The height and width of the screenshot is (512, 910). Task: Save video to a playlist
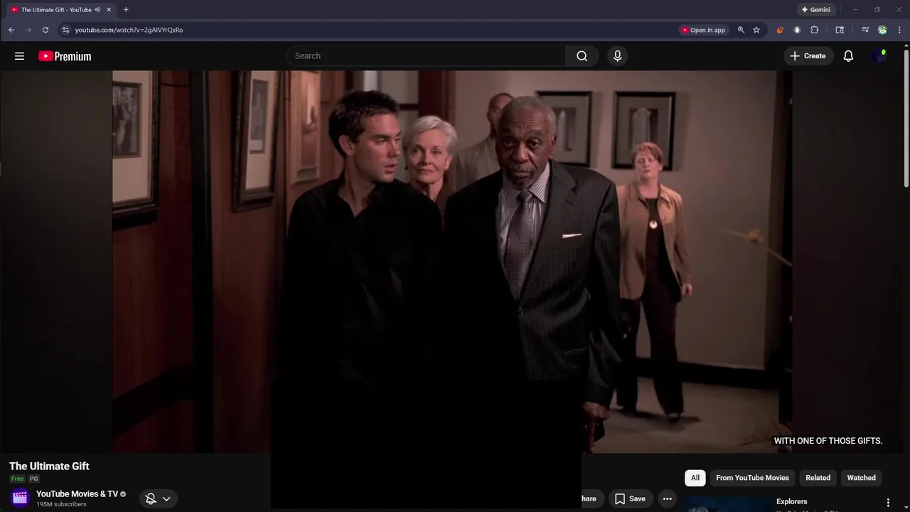[630, 498]
